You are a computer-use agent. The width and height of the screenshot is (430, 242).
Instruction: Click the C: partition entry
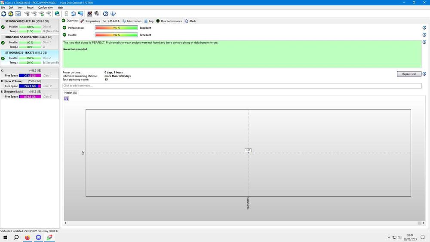tap(30, 73)
